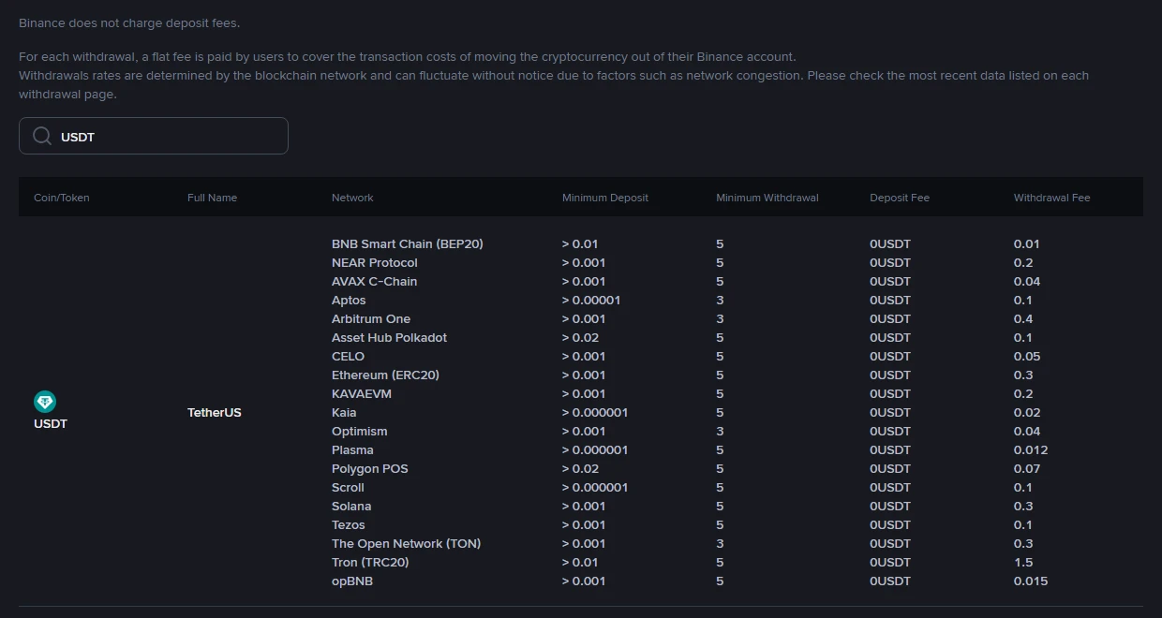
Task: Click Plasma withdrawal fee 0.012
Action: pos(1031,450)
